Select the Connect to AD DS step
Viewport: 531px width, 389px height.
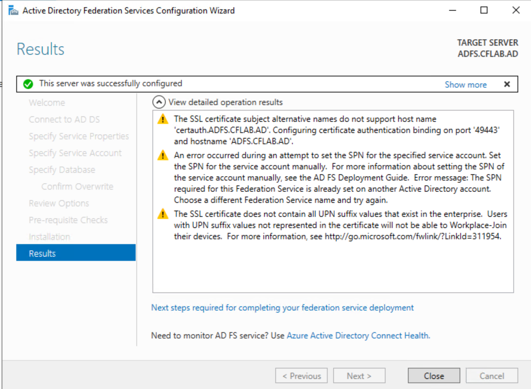(64, 119)
